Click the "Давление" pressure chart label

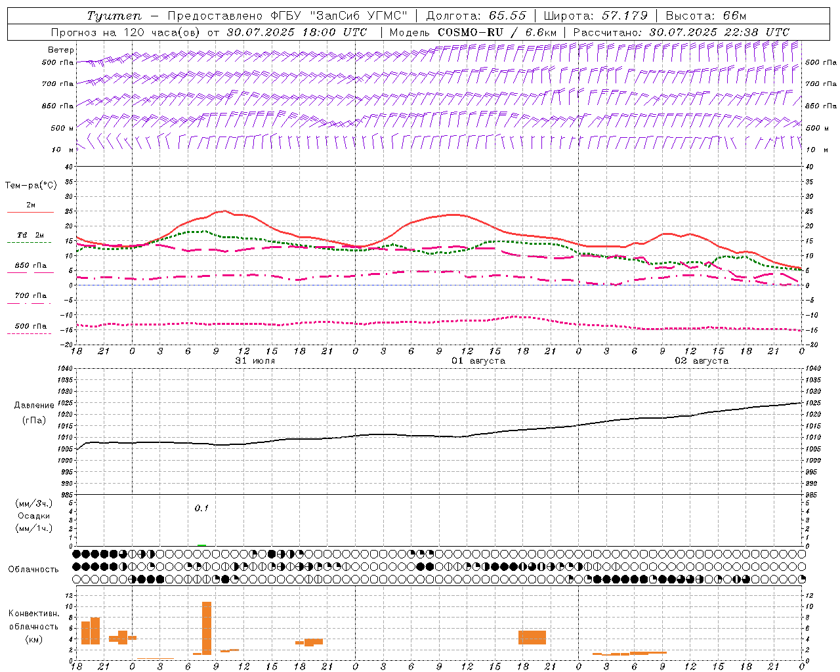coord(34,406)
